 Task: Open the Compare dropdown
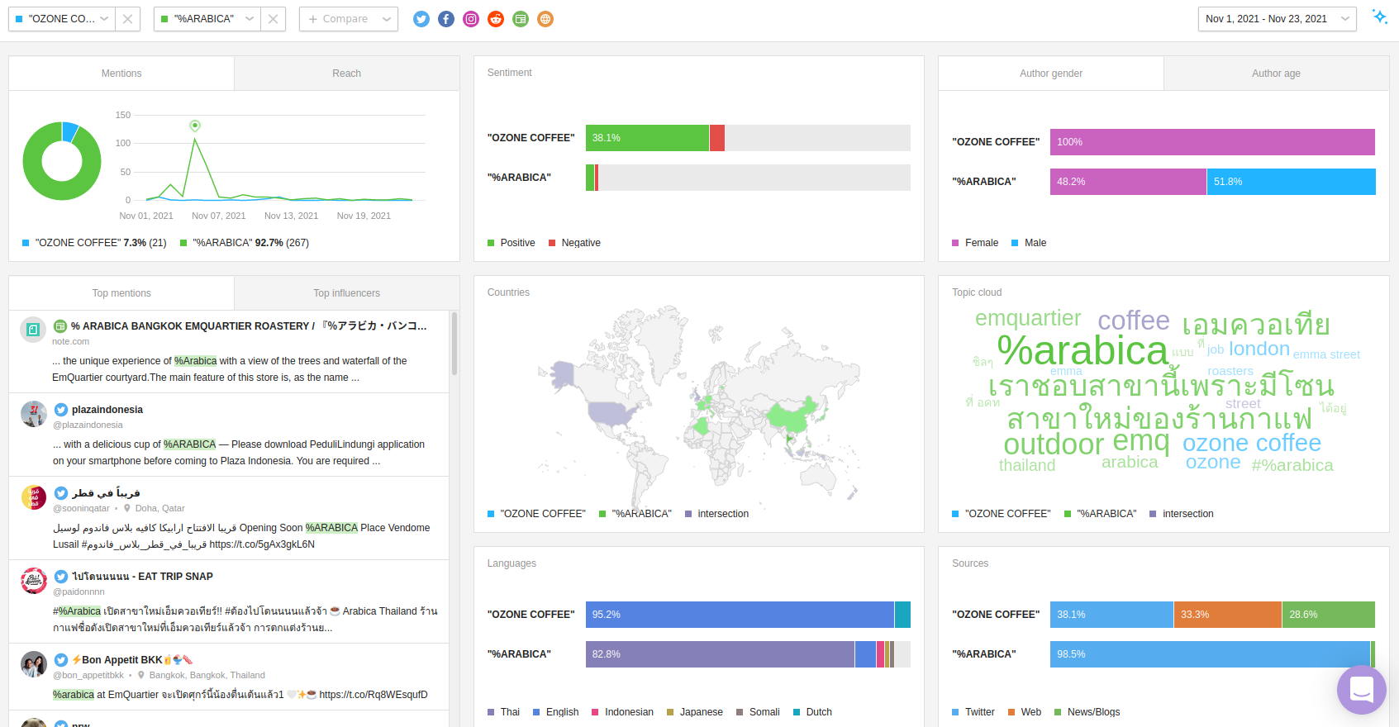[x=349, y=19]
